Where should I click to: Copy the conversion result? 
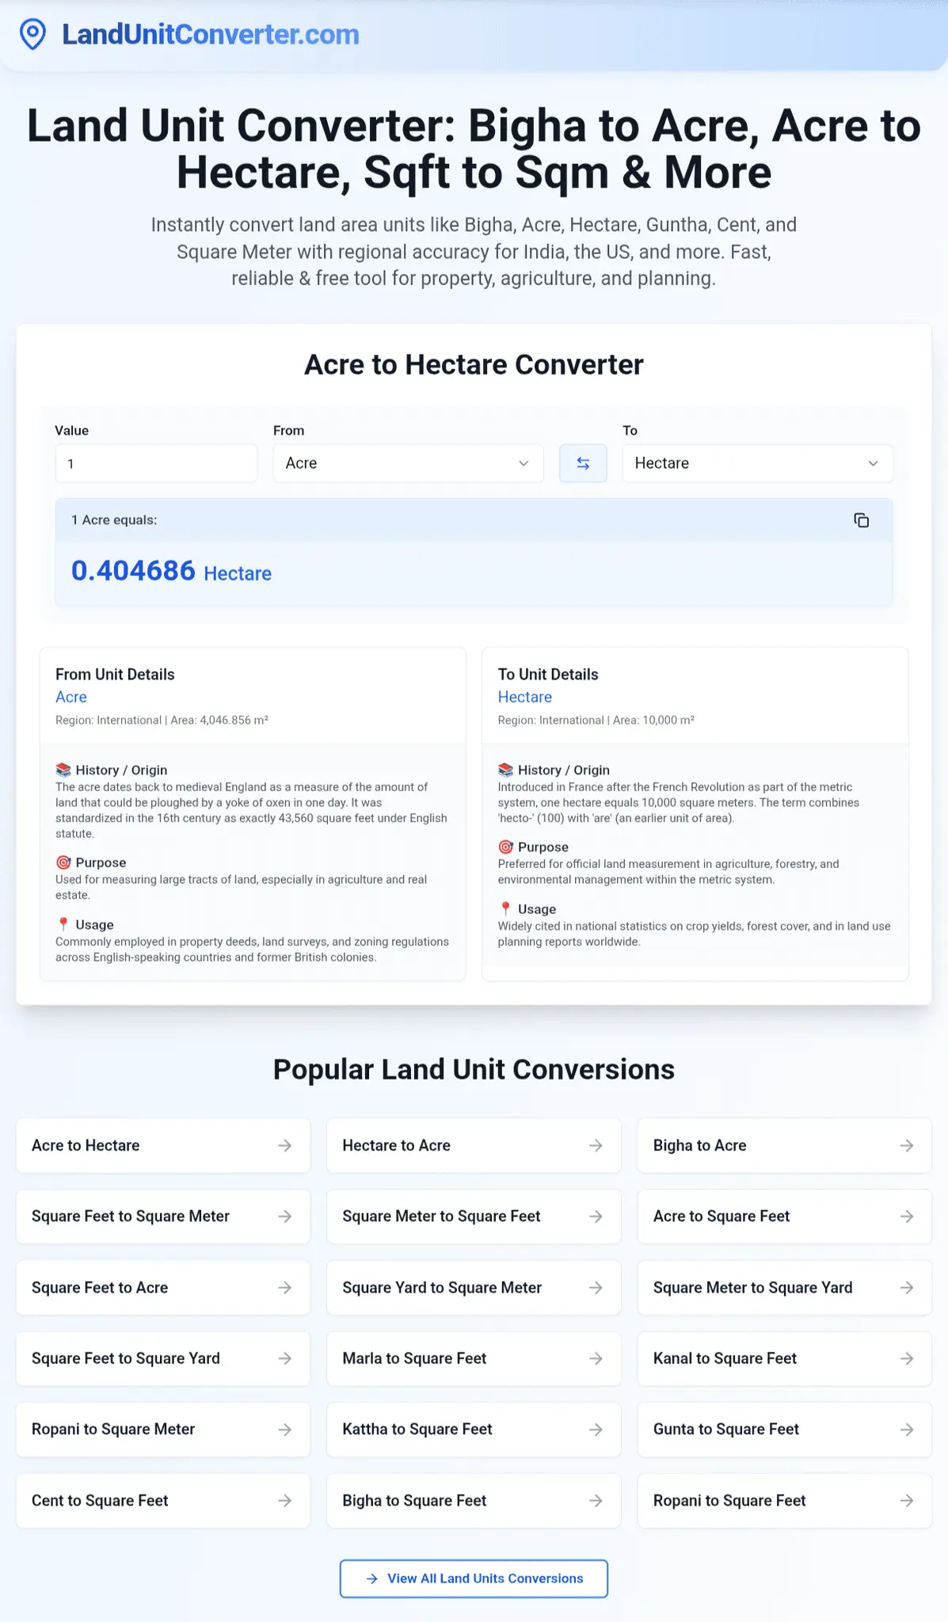click(862, 520)
